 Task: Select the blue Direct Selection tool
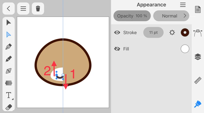click(x=8, y=35)
